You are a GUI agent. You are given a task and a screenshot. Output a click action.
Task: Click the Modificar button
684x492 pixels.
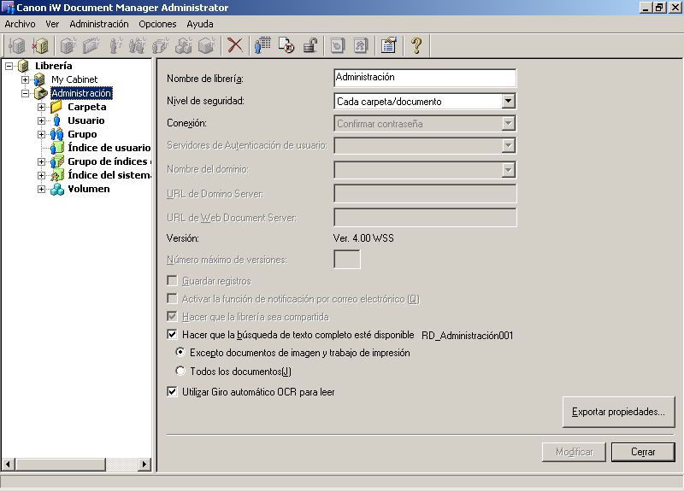(x=574, y=452)
